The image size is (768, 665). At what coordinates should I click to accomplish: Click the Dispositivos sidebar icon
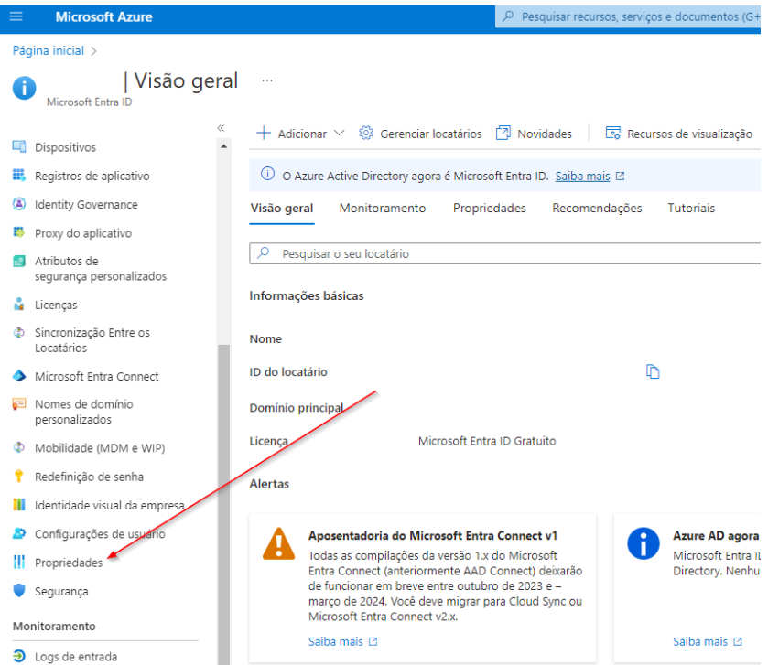pyautogui.click(x=19, y=146)
